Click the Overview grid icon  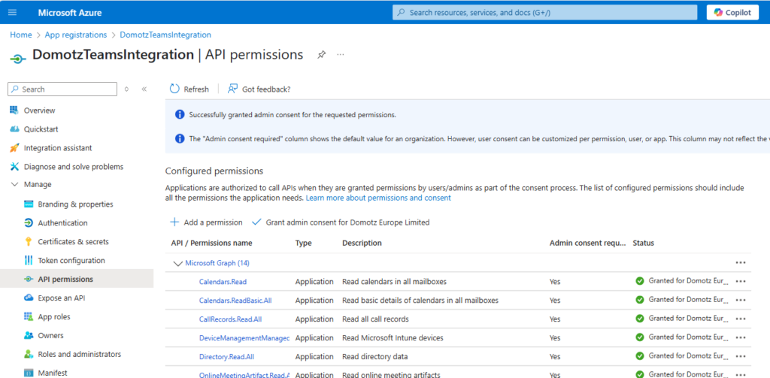coord(14,110)
